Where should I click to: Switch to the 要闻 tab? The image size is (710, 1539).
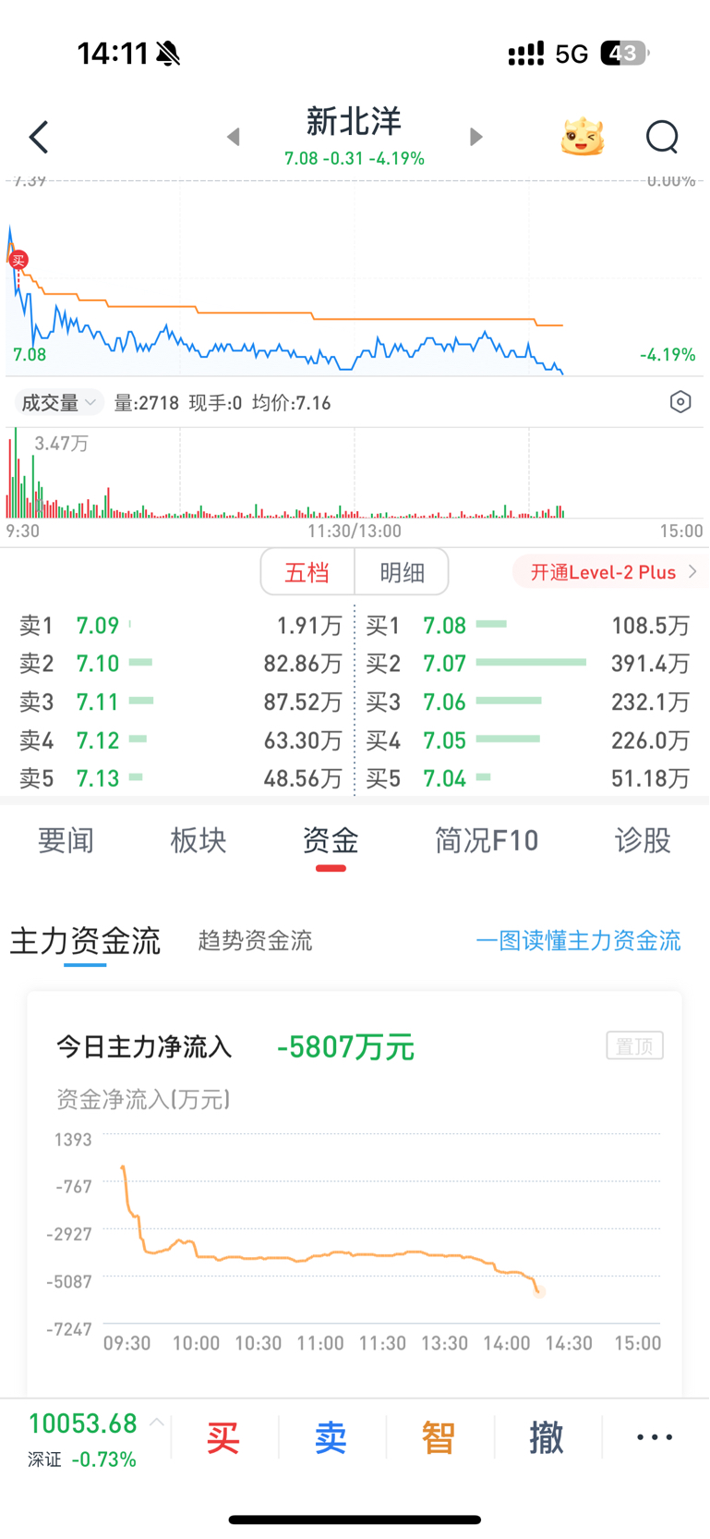point(66,840)
